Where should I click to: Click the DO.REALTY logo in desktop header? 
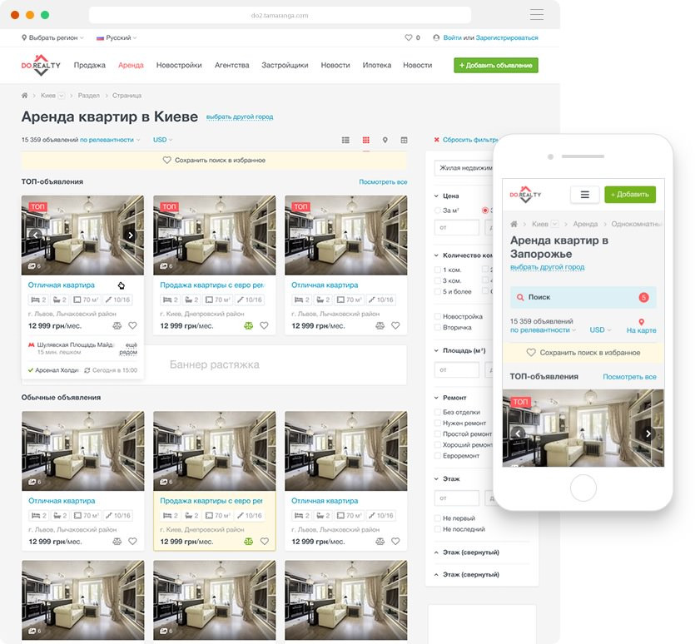point(41,65)
